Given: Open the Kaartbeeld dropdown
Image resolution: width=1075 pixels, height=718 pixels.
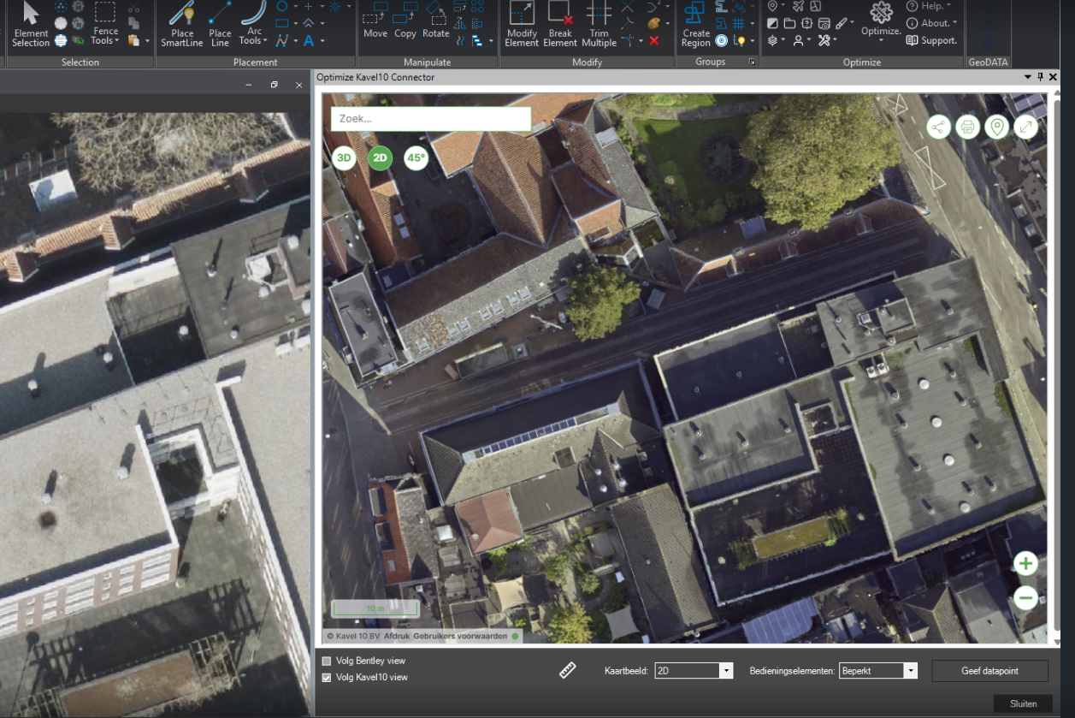Looking at the screenshot, I should tap(726, 671).
